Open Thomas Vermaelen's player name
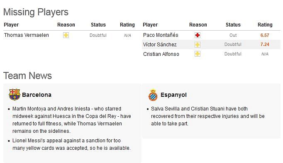This screenshot has height=163, width=283. pos(27,35)
